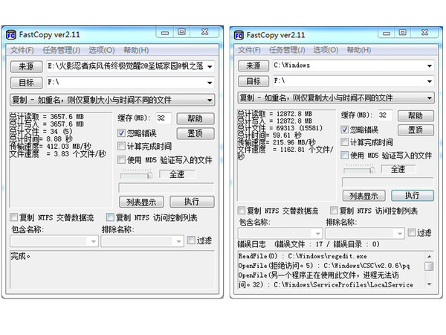Viewport: 446px width, 335px height.
Task: Open 包含名称 combo box in right window
Action: [280, 234]
